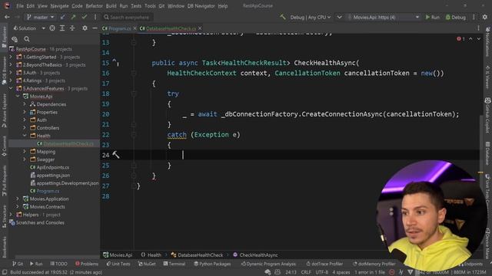Screen dimensions: 492x276
Task: Open the Database sidebar tool window
Action: tap(487, 153)
